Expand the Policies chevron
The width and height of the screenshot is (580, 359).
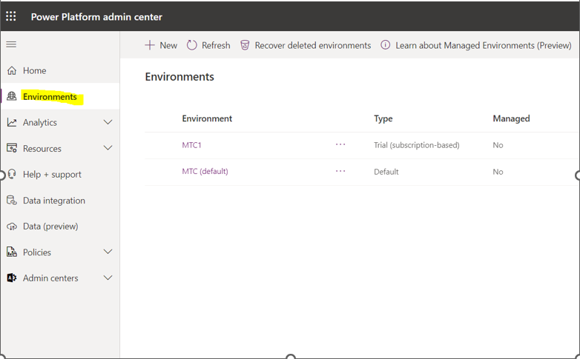(x=108, y=252)
